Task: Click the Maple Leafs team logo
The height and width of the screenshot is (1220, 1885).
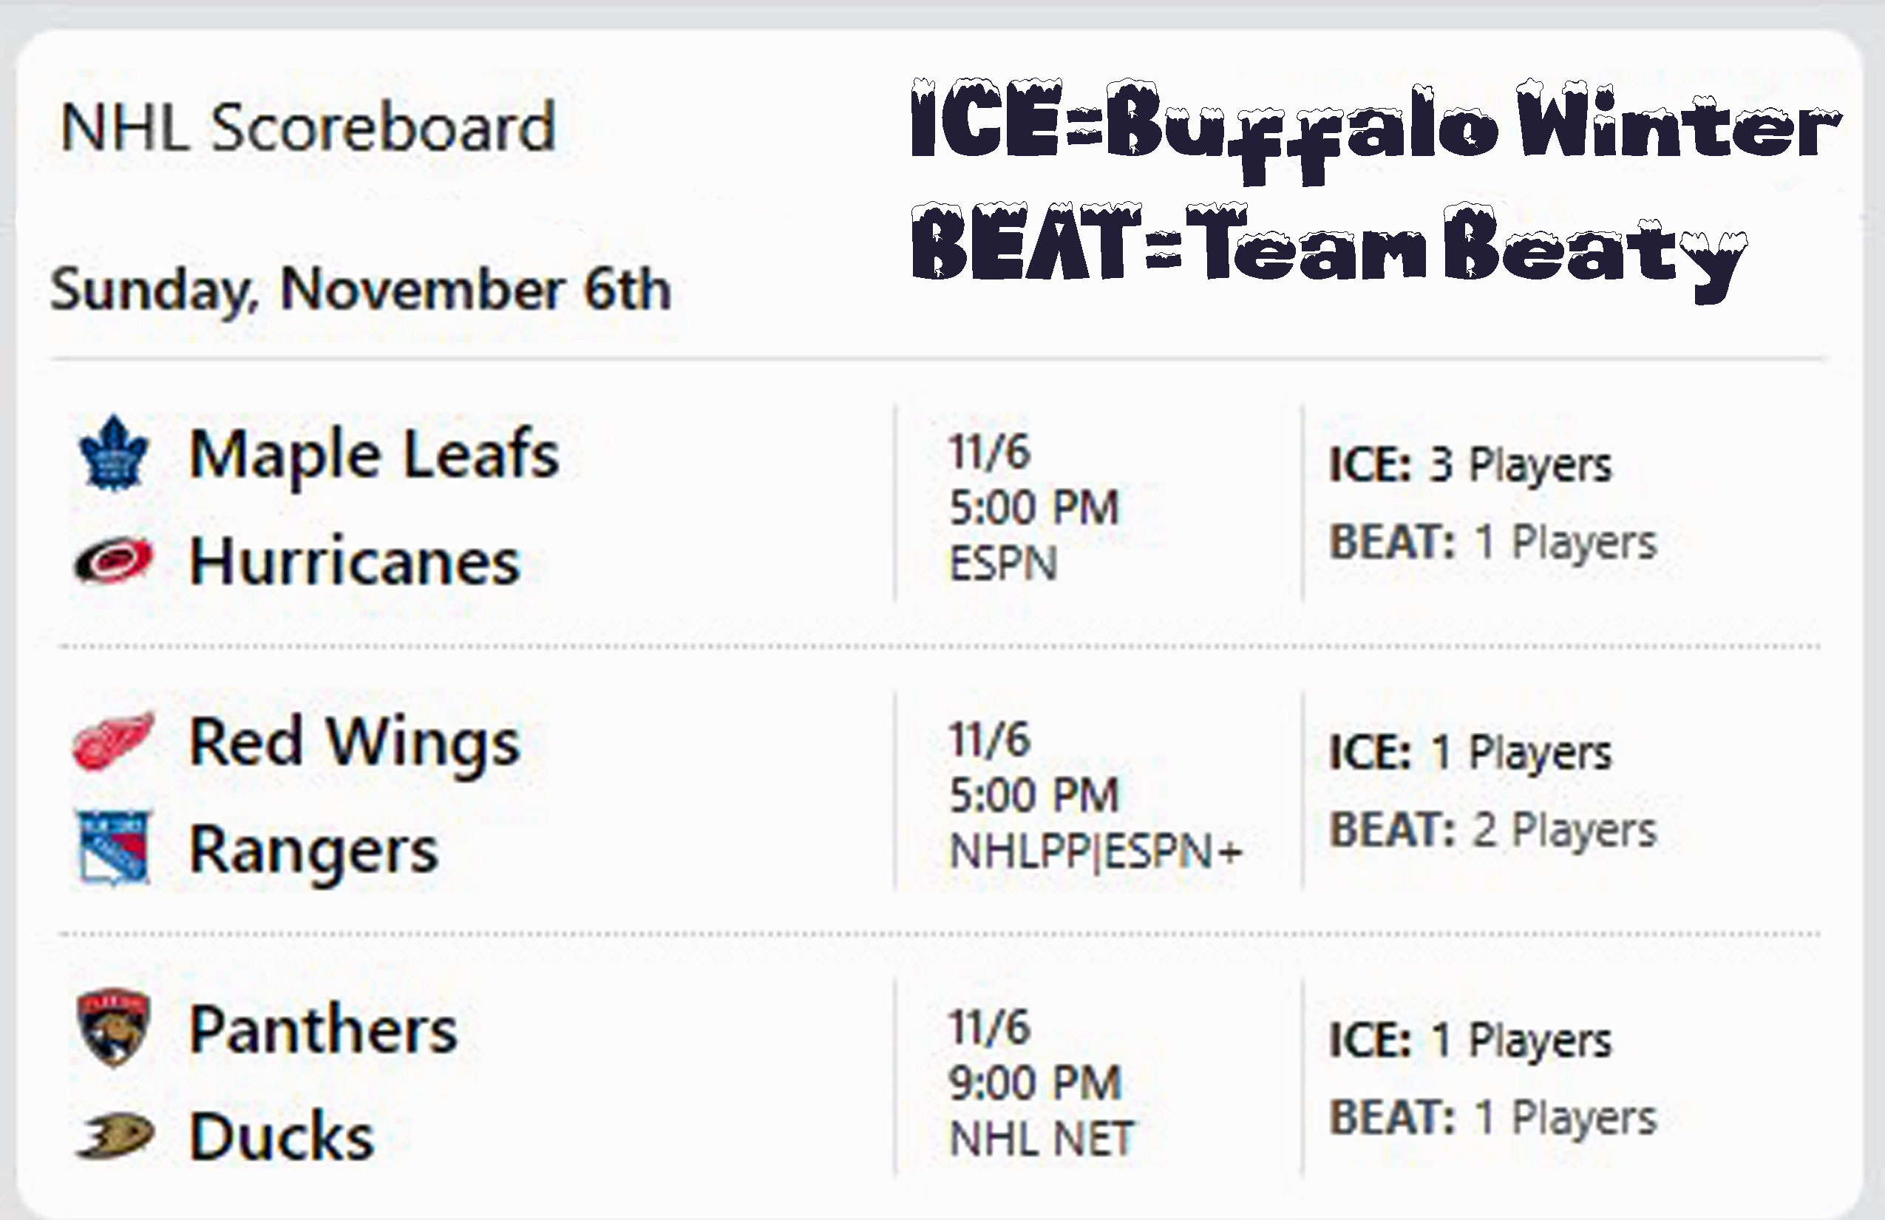Action: click(x=114, y=454)
